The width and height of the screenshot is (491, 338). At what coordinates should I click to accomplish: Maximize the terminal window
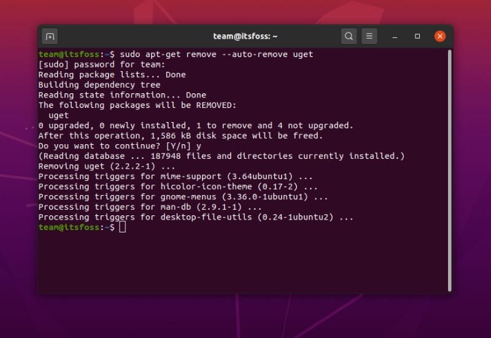tap(417, 36)
